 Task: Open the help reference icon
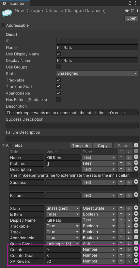(127, 11)
